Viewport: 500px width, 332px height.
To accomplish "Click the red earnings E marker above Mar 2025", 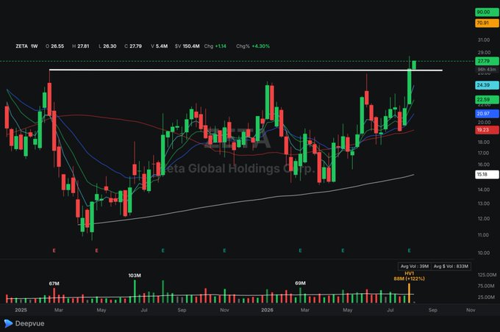I will coord(54,250).
